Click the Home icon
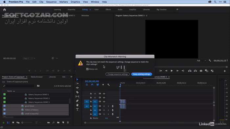 [5, 9]
